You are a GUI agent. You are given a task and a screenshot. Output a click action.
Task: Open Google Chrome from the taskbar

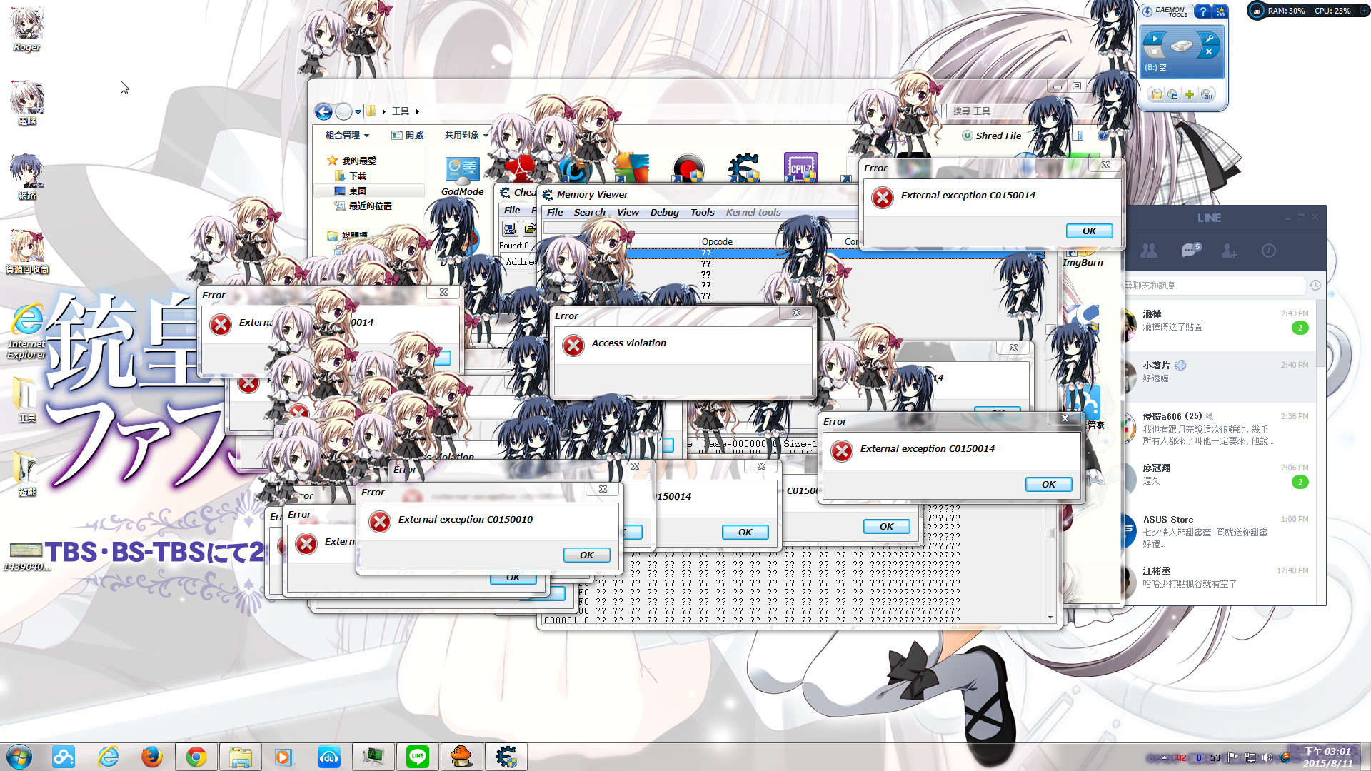point(196,757)
